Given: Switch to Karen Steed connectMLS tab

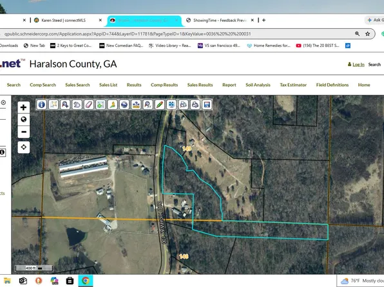Looking at the screenshot, I should coord(64,21).
